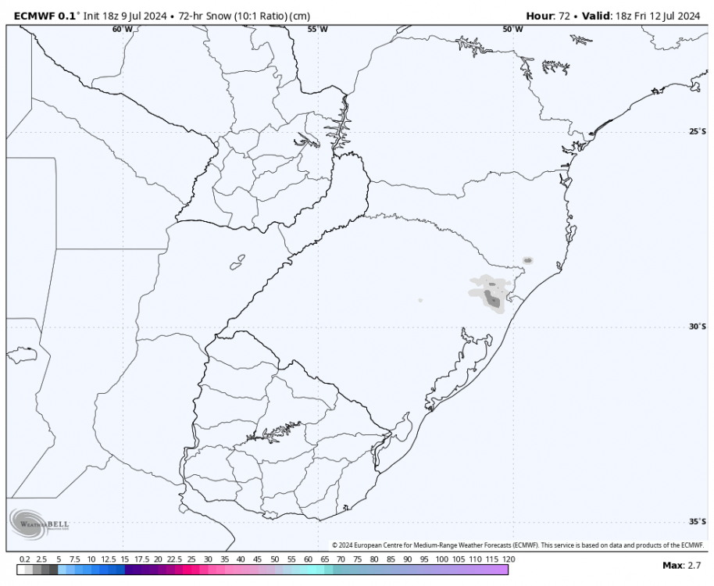Click the small gray snow spot above the main patch
714x586 pixels.
pos(527,260)
